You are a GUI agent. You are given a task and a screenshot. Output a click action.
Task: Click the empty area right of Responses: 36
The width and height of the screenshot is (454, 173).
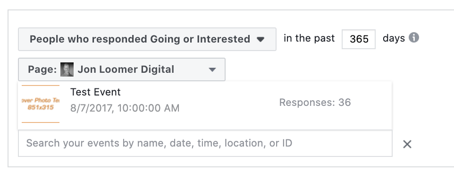point(371,103)
